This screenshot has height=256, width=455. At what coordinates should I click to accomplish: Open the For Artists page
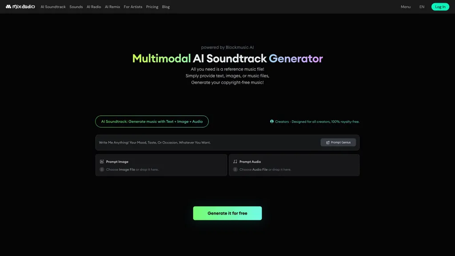click(133, 7)
